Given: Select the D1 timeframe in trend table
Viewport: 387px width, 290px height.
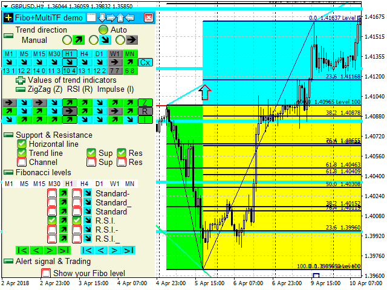Looking at the screenshot, I should [99, 54].
